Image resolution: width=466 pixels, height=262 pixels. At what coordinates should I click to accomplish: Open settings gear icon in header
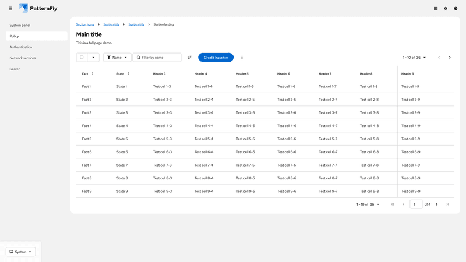point(446,8)
